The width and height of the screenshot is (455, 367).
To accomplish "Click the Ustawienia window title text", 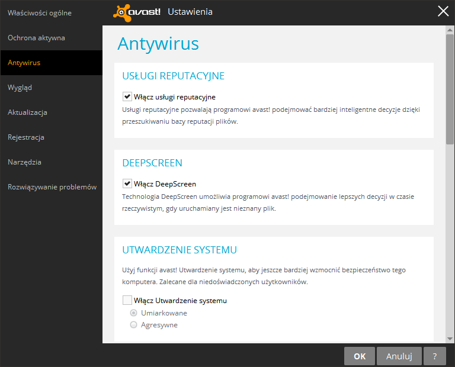I will point(190,12).
